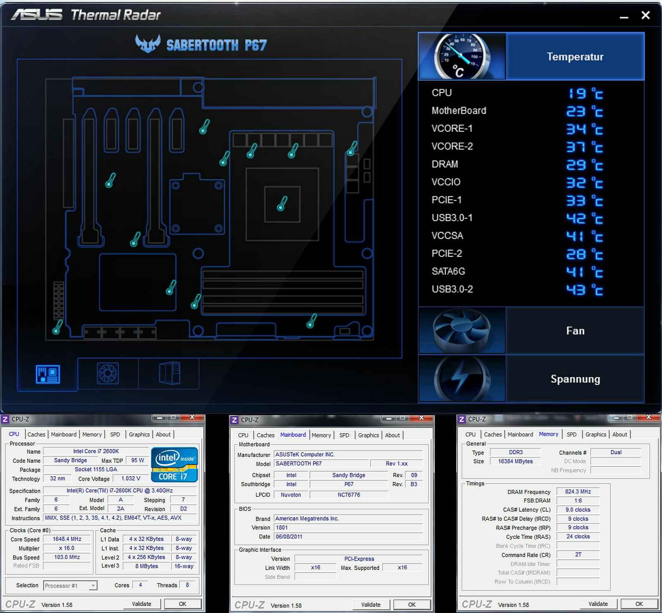The image size is (662, 613).
Task: Click the VCORE-1 temperature row
Action: pyautogui.click(x=517, y=129)
